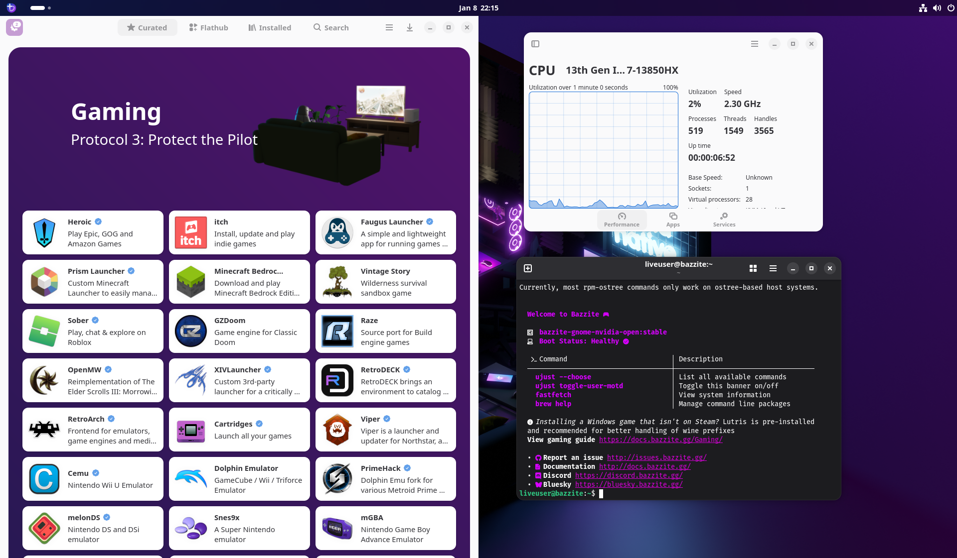The image size is (957, 558).
Task: Click the Search tab
Action: click(x=330, y=27)
